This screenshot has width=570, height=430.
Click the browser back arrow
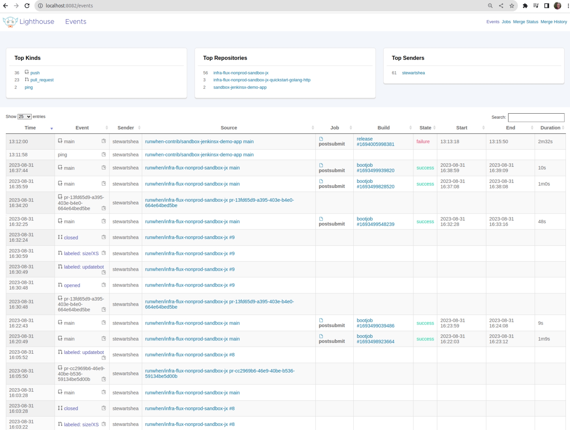pos(5,5)
